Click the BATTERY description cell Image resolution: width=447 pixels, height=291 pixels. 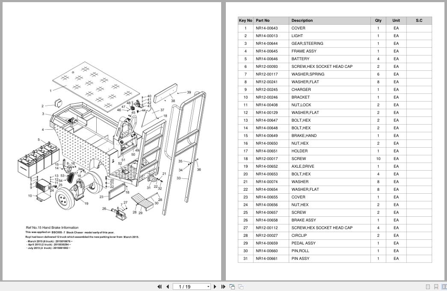(330, 59)
